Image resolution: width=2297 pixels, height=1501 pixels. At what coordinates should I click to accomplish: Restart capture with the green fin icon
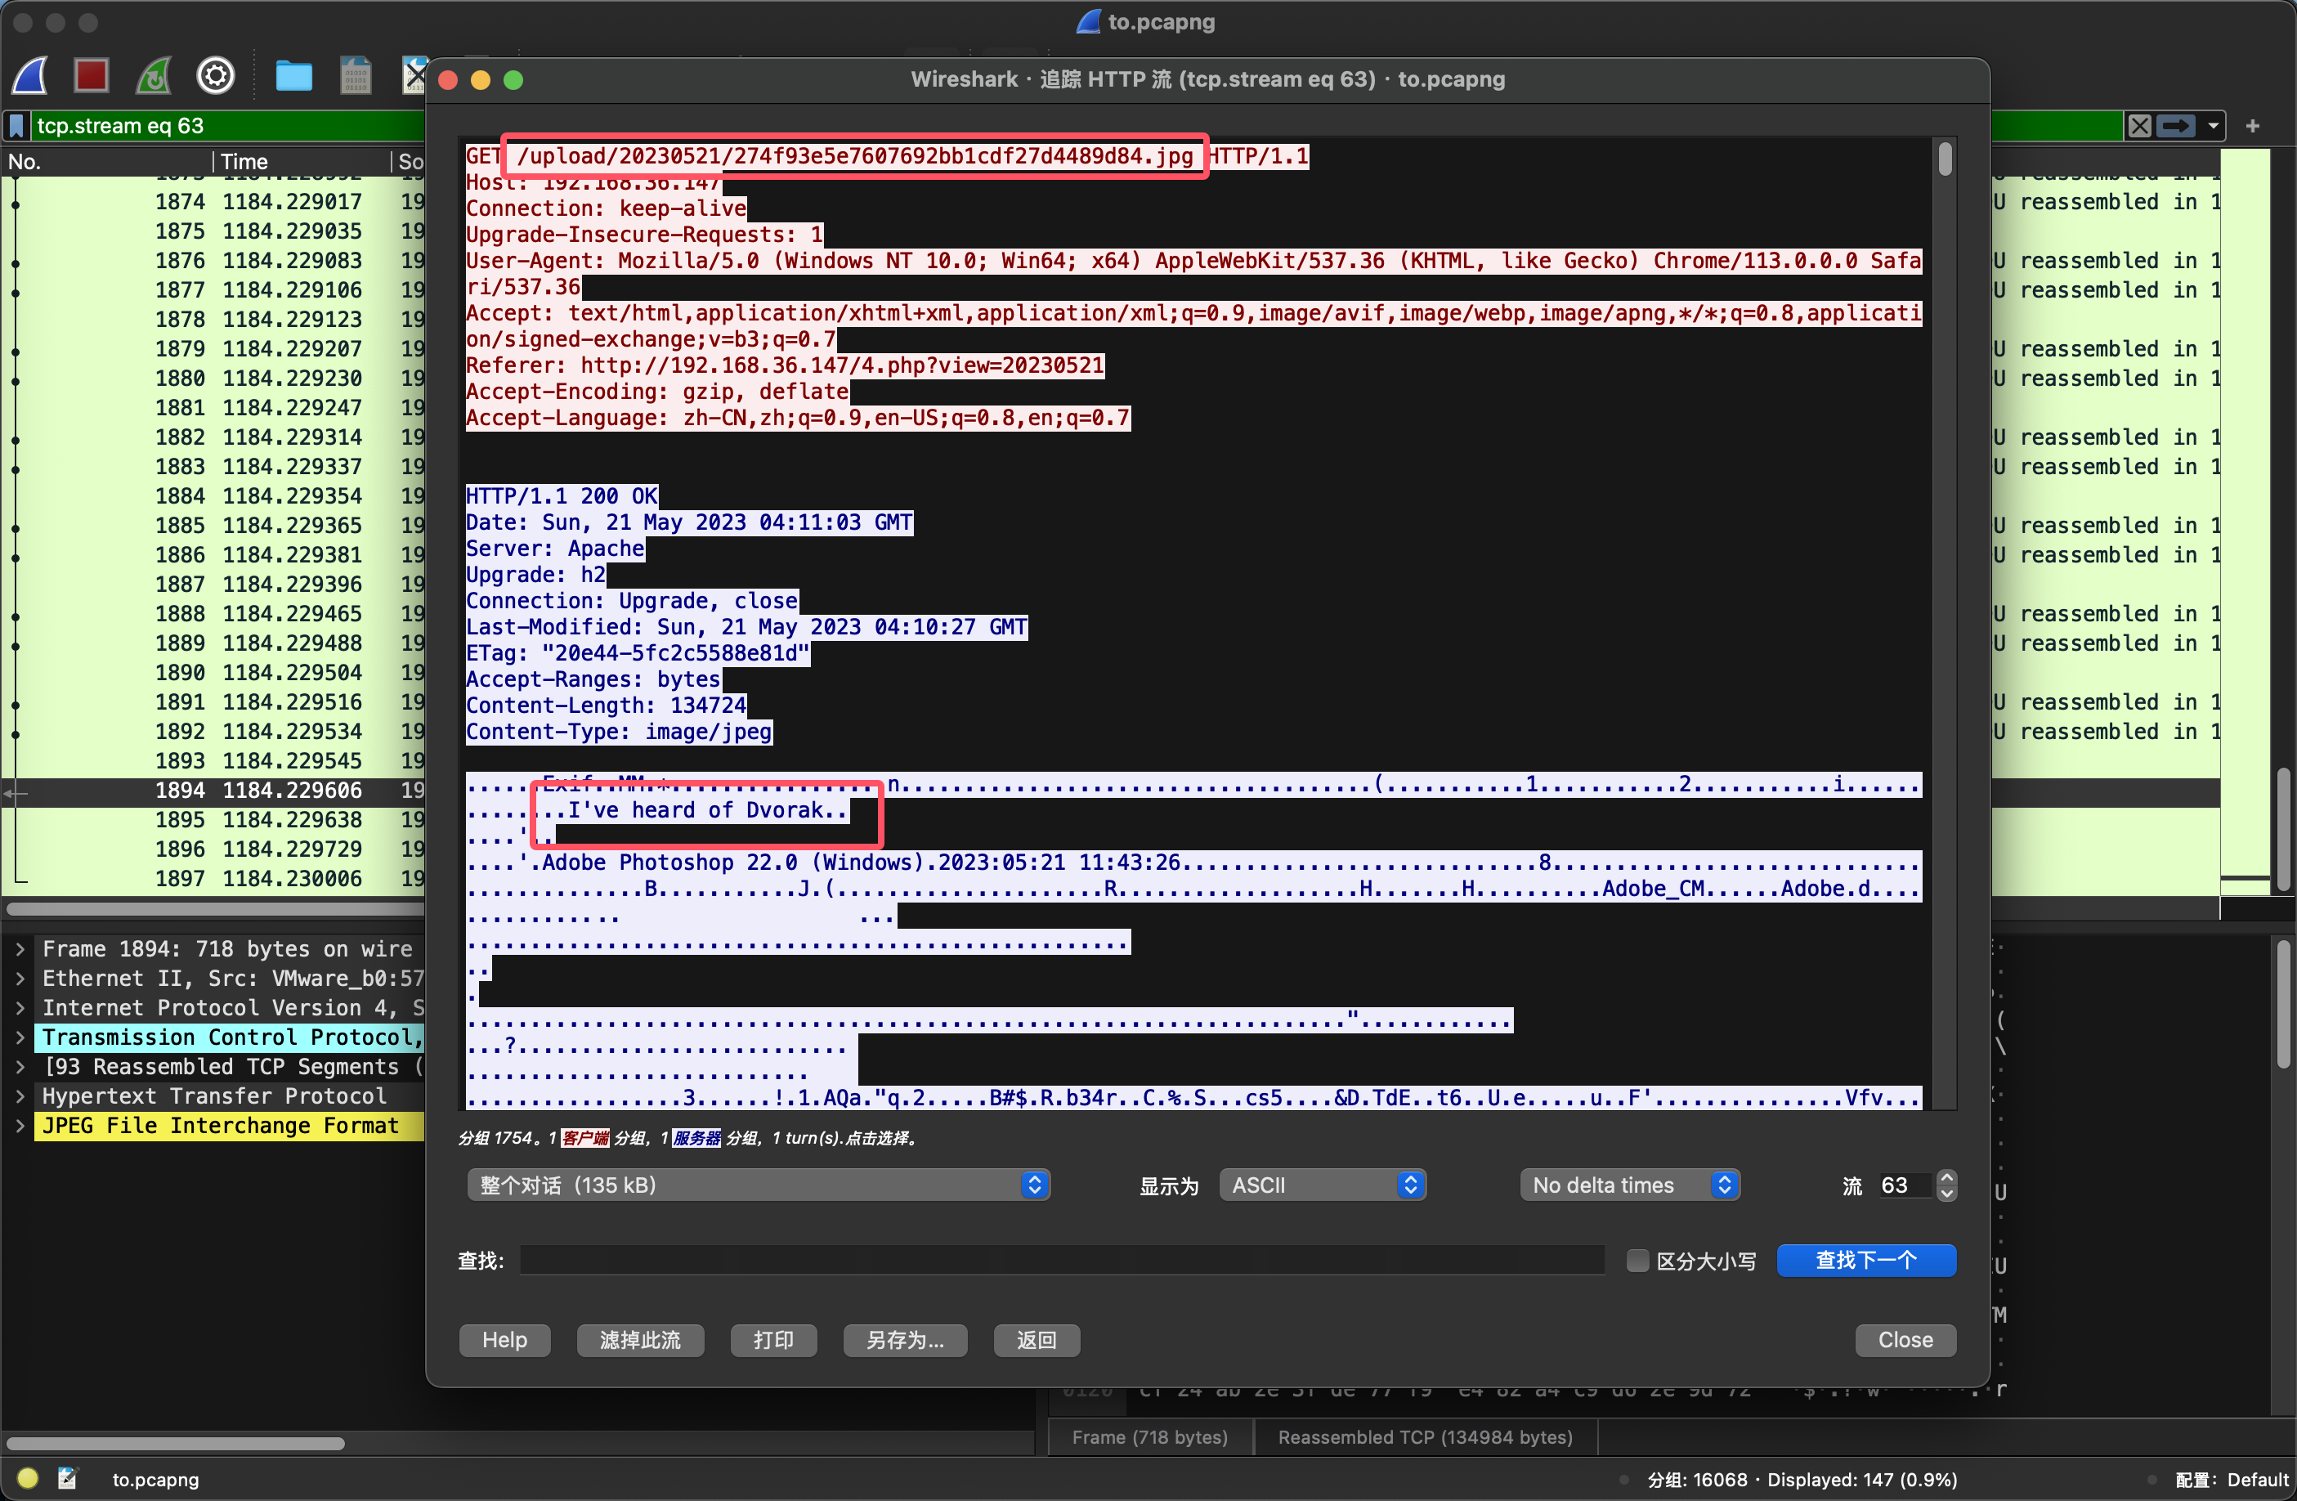(154, 75)
